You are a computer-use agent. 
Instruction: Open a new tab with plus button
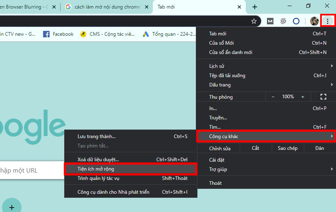point(255,7)
